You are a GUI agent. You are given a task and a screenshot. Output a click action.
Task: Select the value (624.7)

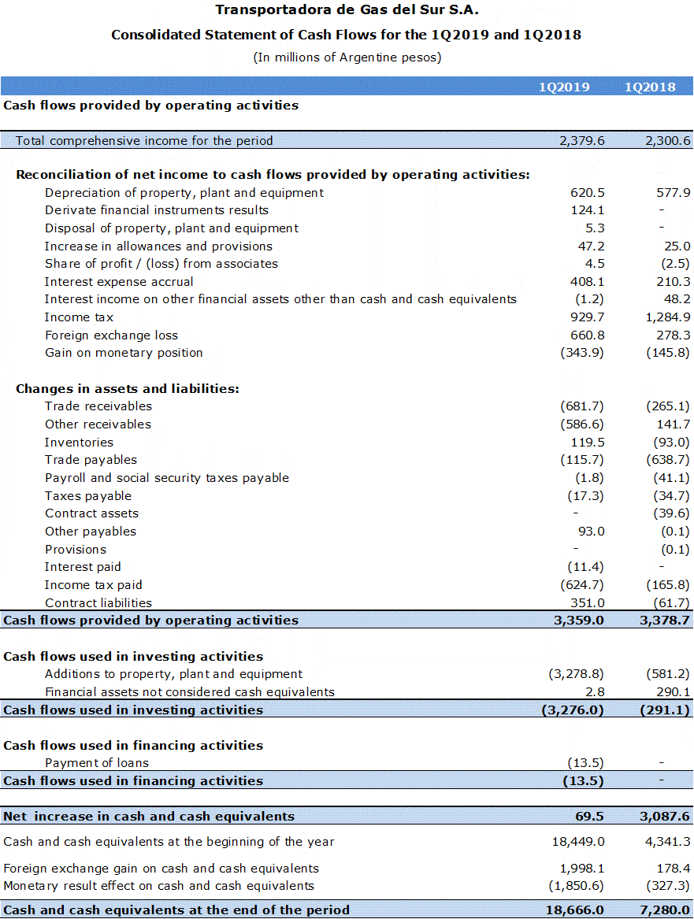pyautogui.click(x=582, y=585)
